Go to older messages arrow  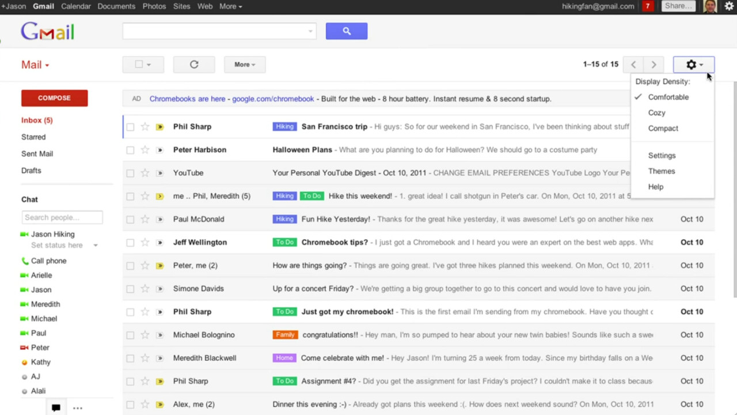click(x=654, y=65)
